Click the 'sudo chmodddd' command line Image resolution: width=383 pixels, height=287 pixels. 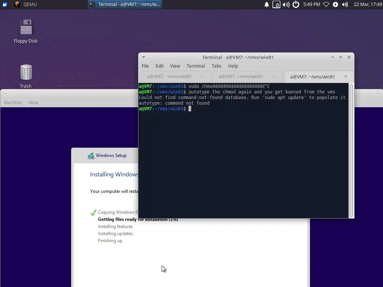point(204,86)
